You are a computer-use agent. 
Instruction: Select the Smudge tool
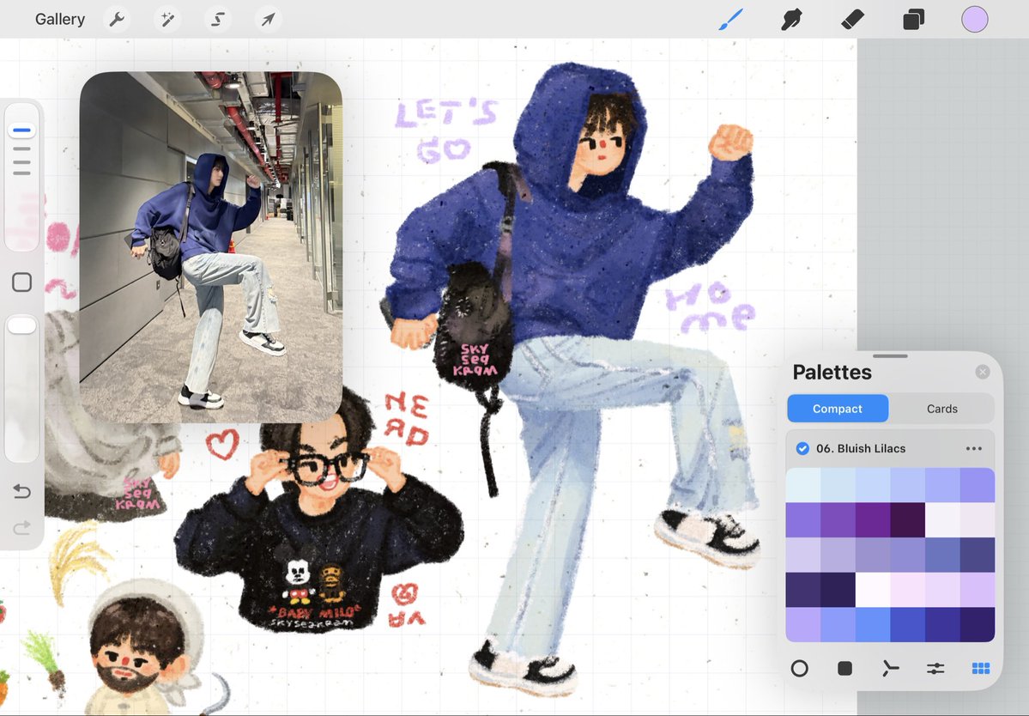[x=791, y=20]
